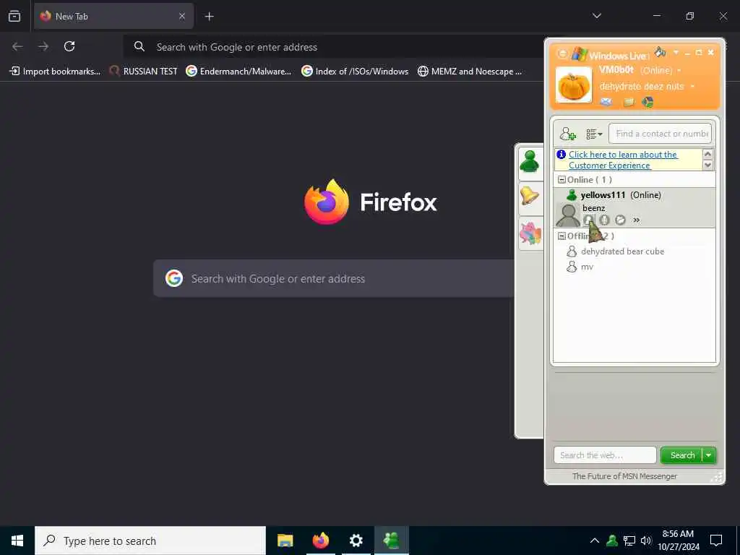Click the green Search button in Messenger

click(x=682, y=455)
